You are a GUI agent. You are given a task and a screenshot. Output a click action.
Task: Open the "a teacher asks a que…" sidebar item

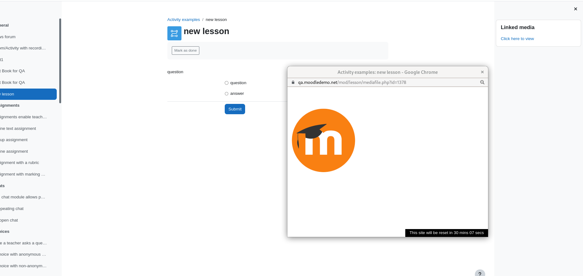[x=24, y=243]
